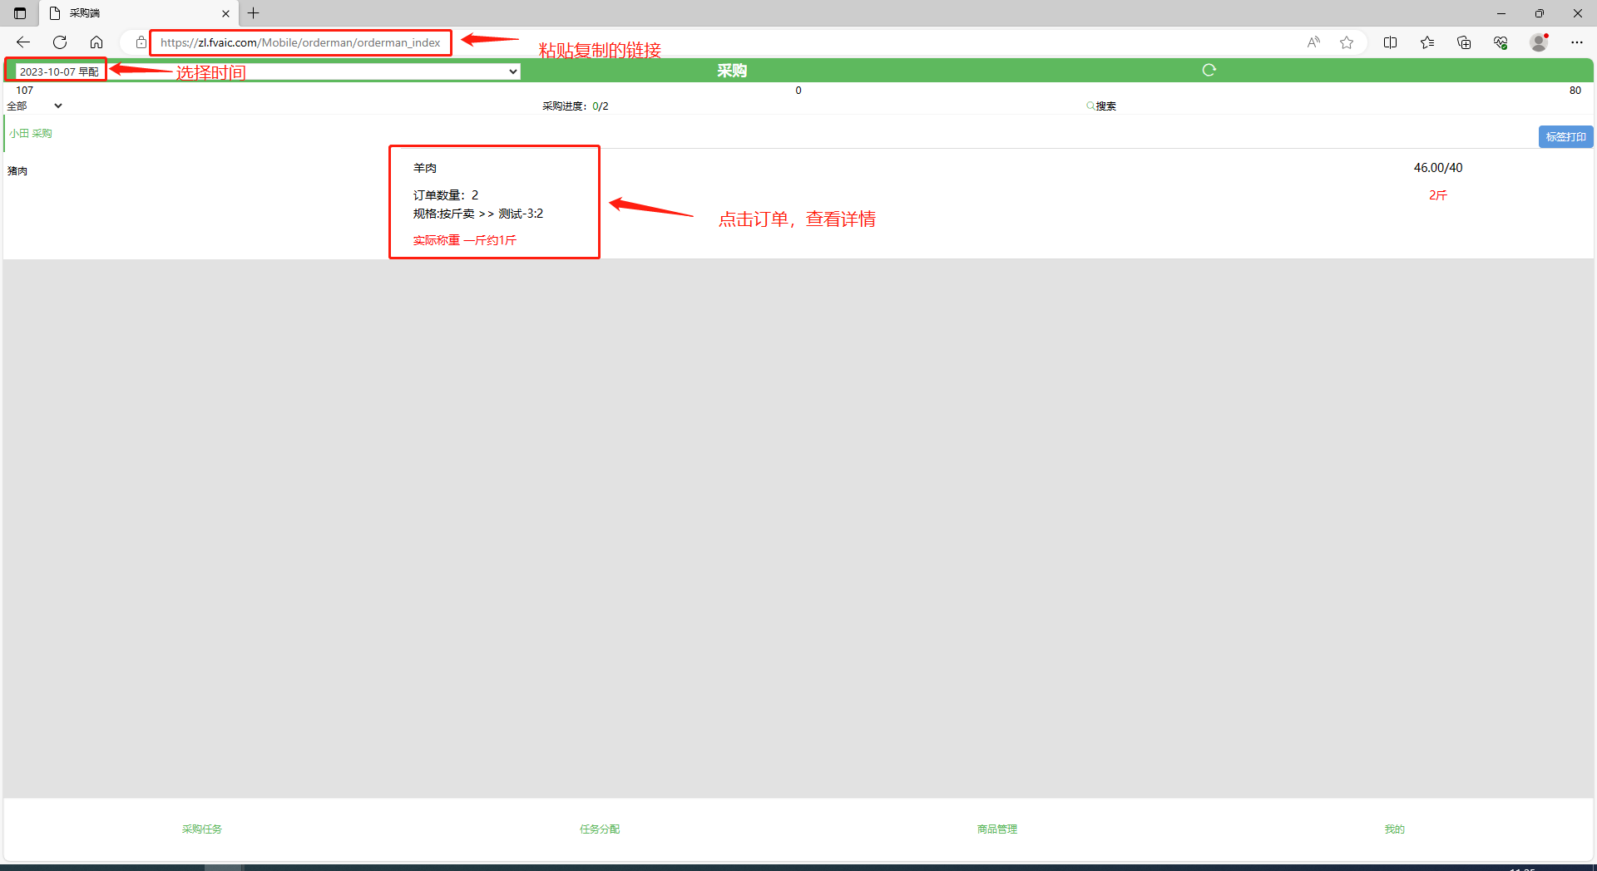Open the read aloud icon

pos(1313,42)
